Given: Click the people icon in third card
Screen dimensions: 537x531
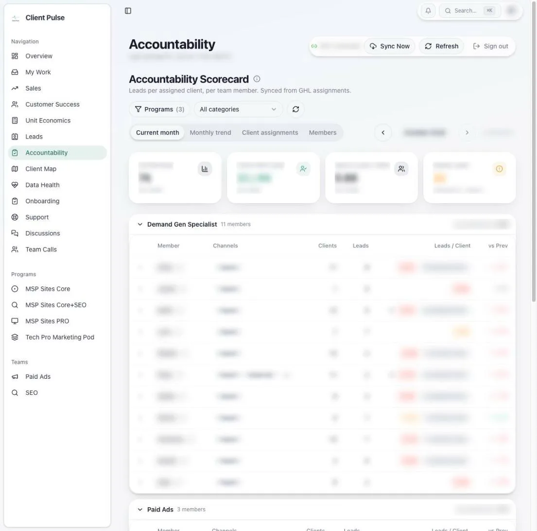Looking at the screenshot, I should pos(401,169).
